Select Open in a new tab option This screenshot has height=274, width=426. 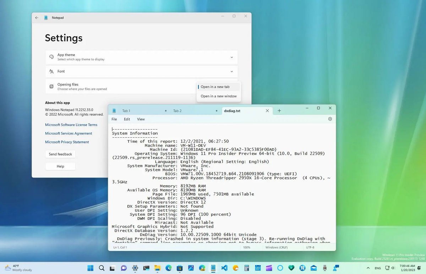point(215,87)
